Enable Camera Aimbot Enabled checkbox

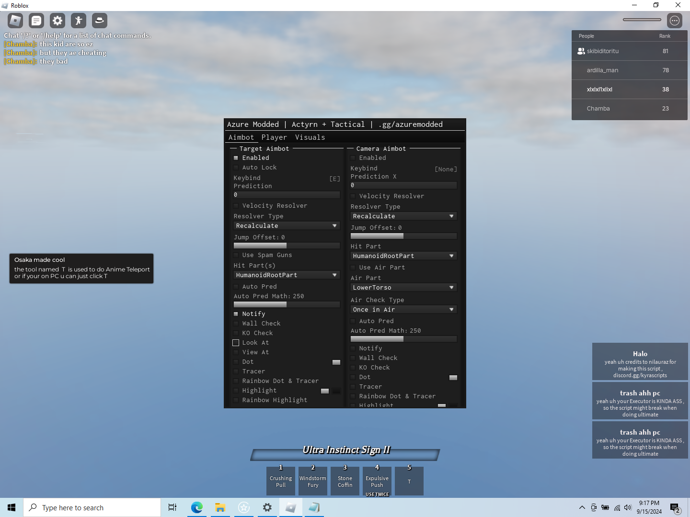click(353, 158)
